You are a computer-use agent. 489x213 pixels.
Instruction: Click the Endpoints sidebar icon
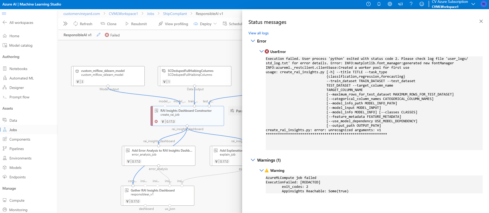pos(5,177)
